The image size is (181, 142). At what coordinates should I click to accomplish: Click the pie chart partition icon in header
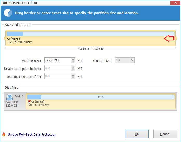tap(8, 13)
